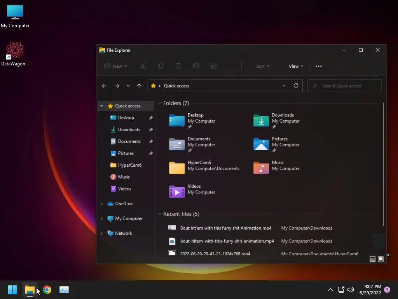This screenshot has height=299, width=398.
Task: Click the Cut scissors icon in toolbar
Action: point(143,66)
